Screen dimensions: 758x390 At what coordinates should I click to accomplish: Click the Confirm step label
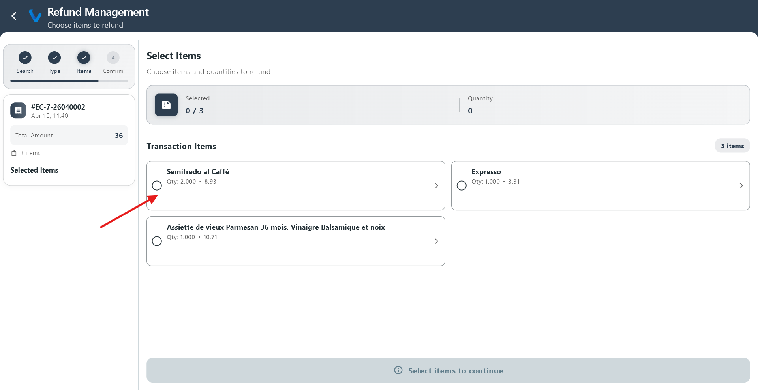113,71
